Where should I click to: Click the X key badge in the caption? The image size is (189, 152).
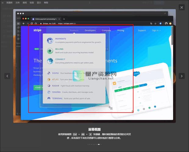point(91,134)
